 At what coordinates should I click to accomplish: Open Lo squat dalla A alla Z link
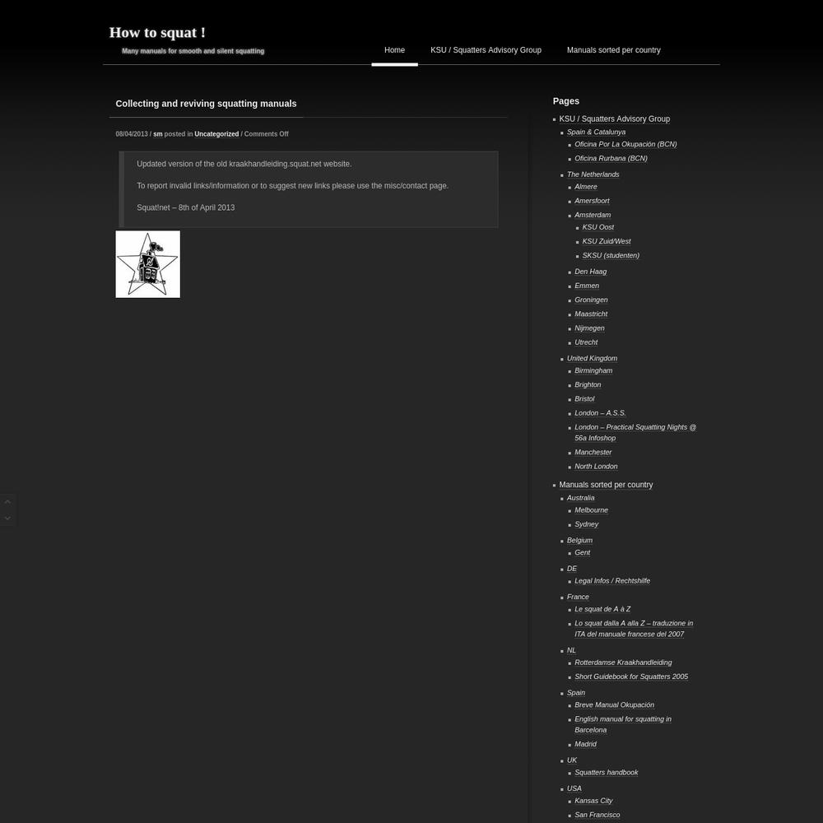(x=634, y=629)
